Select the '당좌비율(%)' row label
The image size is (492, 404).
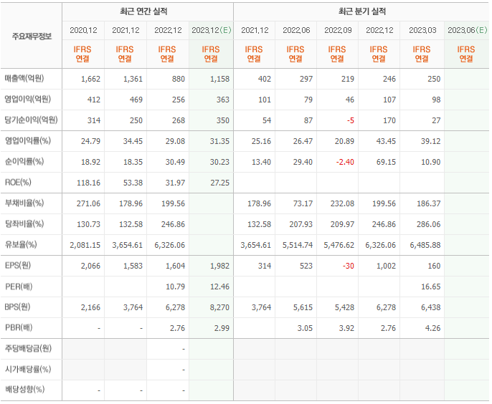(24, 223)
